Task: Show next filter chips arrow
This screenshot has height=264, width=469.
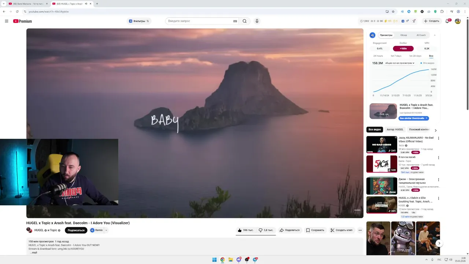Action: (x=435, y=130)
